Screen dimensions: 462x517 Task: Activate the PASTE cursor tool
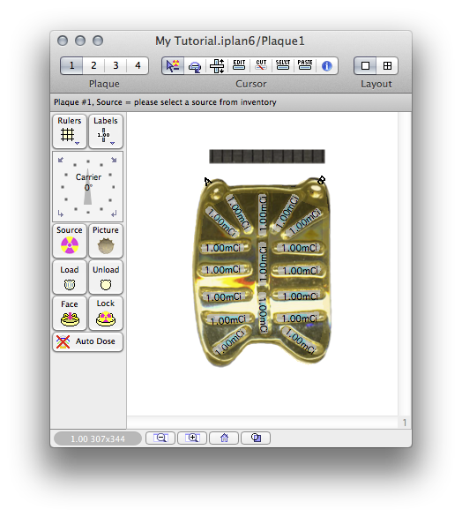[x=305, y=66]
